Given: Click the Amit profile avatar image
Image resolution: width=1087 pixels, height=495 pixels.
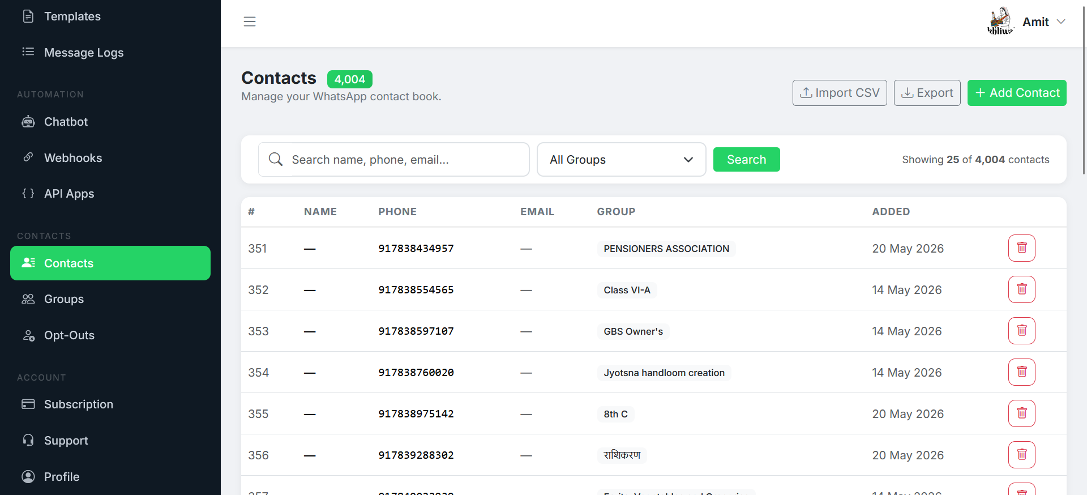Looking at the screenshot, I should click(x=1000, y=22).
